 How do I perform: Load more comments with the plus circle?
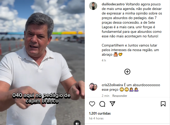[127, 72]
